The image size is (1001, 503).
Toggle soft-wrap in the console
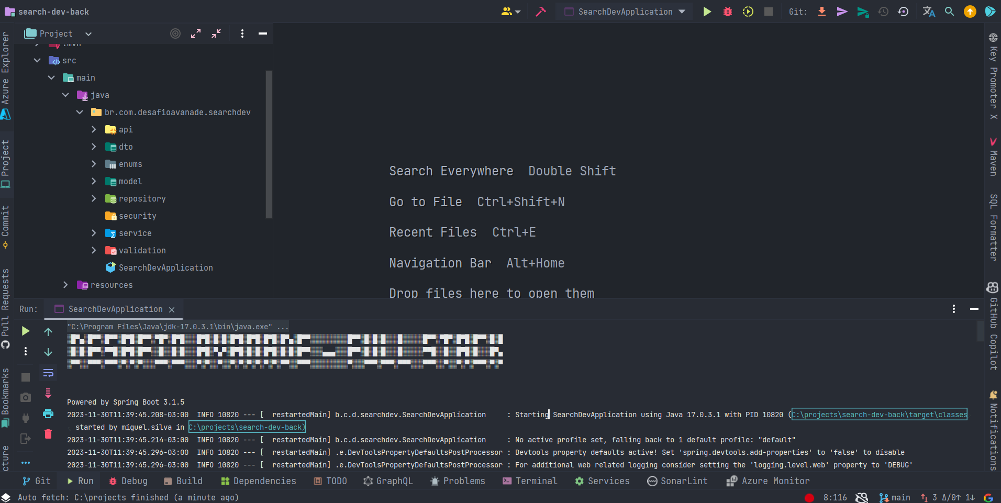click(48, 373)
